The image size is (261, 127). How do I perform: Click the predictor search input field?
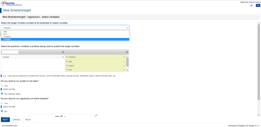click(10, 52)
